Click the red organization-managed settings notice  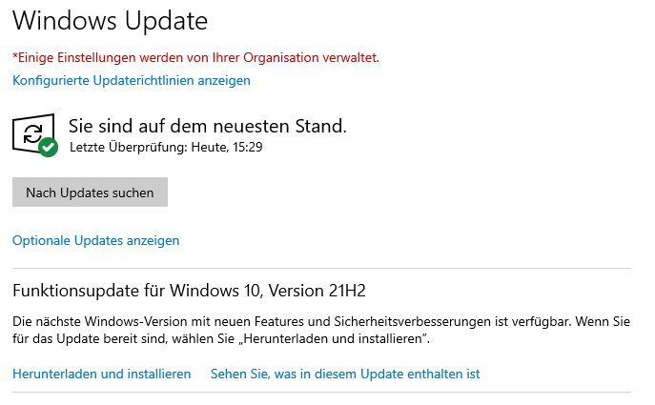click(x=195, y=57)
